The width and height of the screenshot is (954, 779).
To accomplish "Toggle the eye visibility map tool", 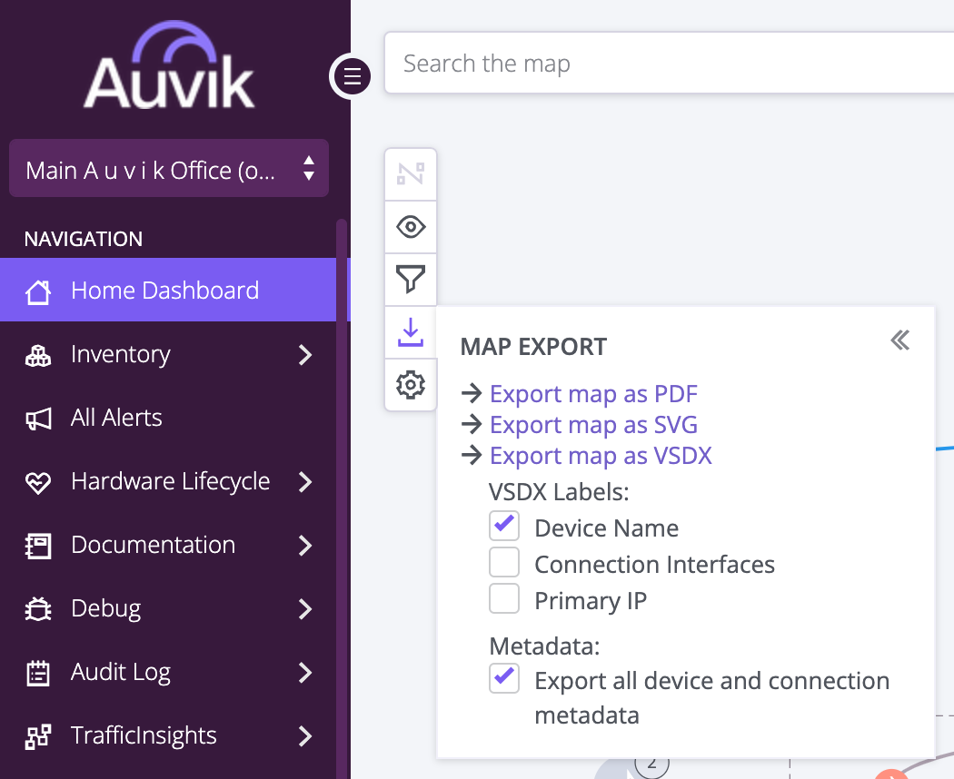I will click(x=411, y=226).
